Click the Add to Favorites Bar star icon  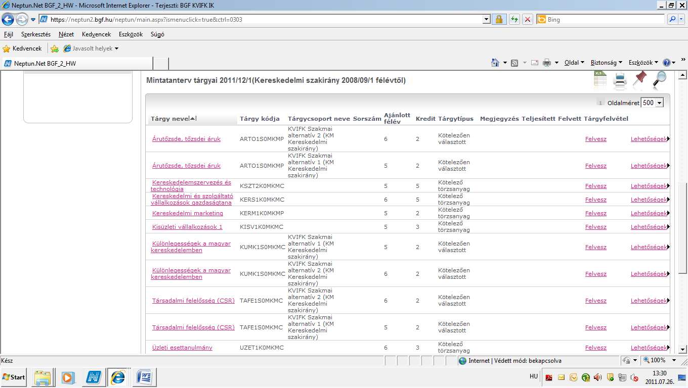pyautogui.click(x=55, y=48)
